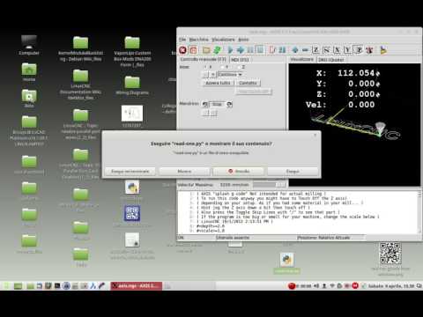Viewport: 423px width, 317px height.
Task: Choose Esegui nel terminale in dialog
Action: coord(130,171)
